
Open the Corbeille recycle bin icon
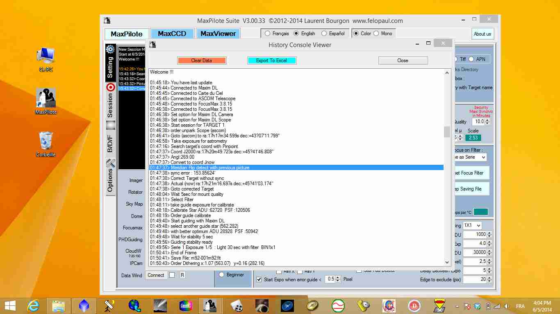(x=46, y=144)
